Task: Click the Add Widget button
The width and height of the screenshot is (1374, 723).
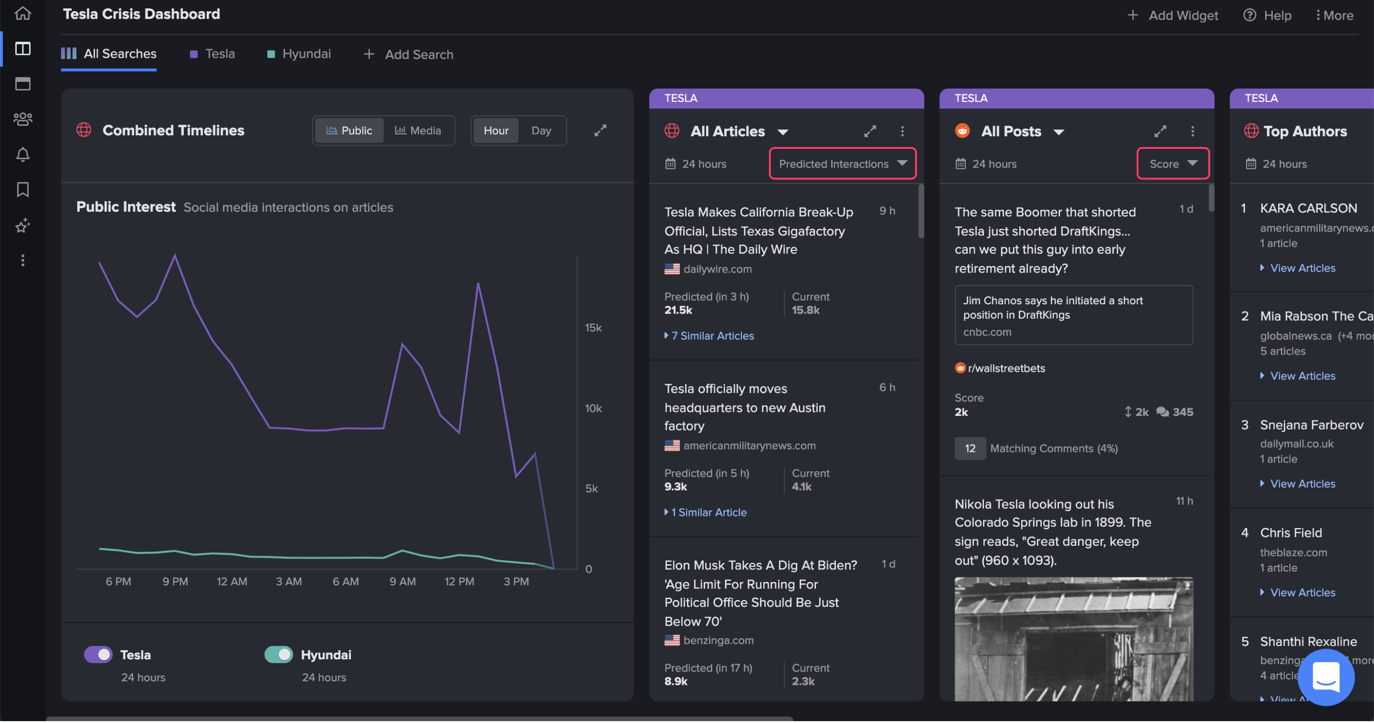Action: coord(1172,15)
